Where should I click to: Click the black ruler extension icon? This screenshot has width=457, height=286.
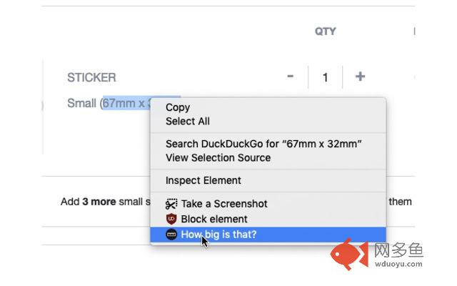pyautogui.click(x=171, y=235)
